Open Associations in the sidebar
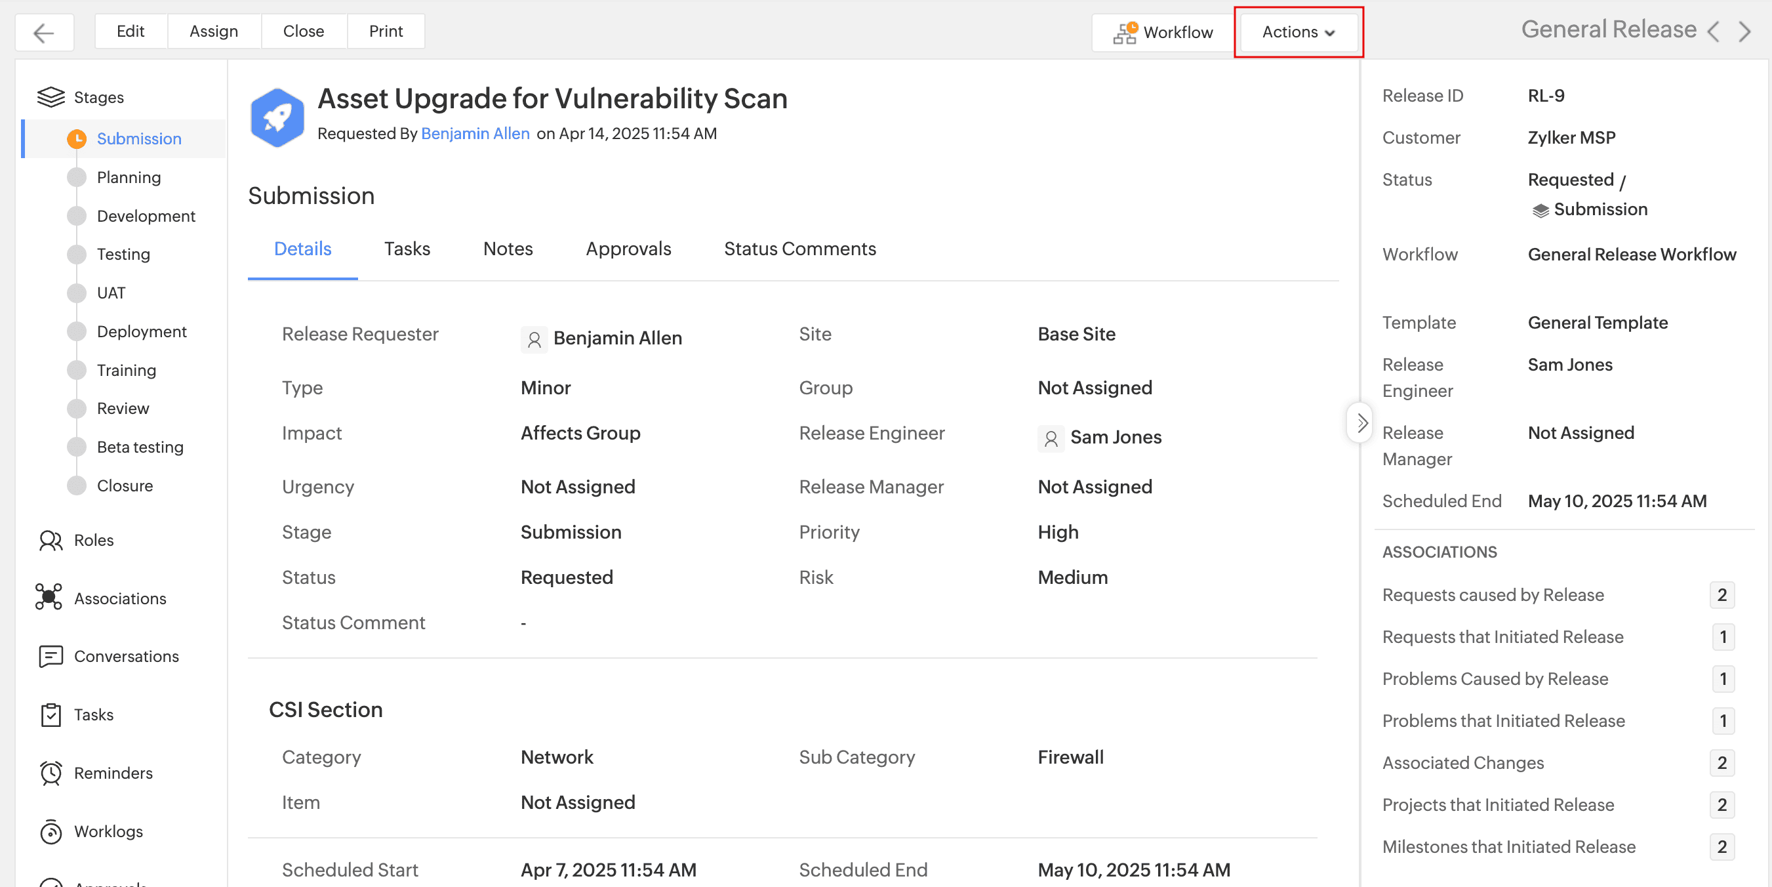The width and height of the screenshot is (1772, 887). pos(120,598)
